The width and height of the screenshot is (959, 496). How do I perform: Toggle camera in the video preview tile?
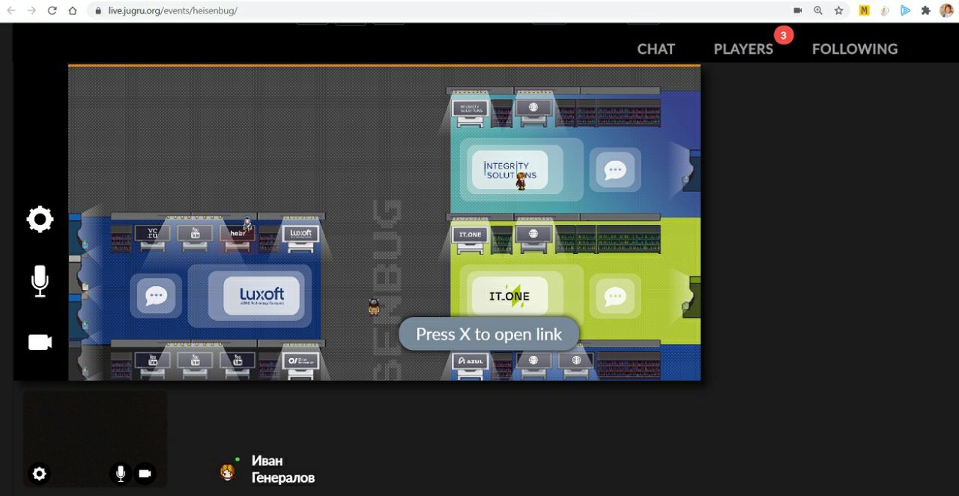pos(145,474)
